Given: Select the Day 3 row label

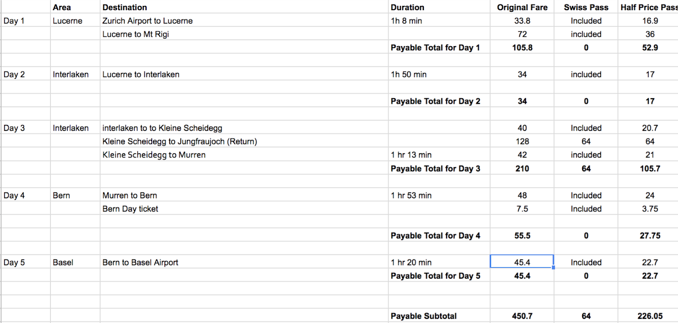Looking at the screenshot, I should point(25,128).
